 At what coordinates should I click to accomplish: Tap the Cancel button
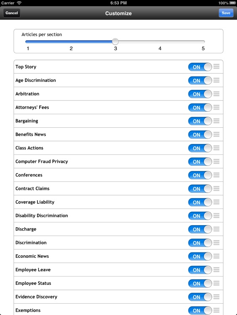point(12,13)
